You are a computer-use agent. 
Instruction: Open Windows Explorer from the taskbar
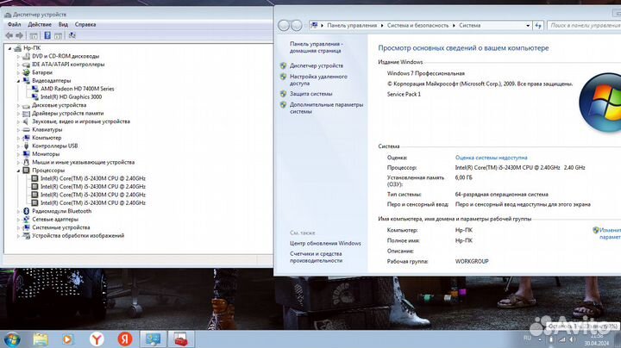pyautogui.click(x=41, y=339)
